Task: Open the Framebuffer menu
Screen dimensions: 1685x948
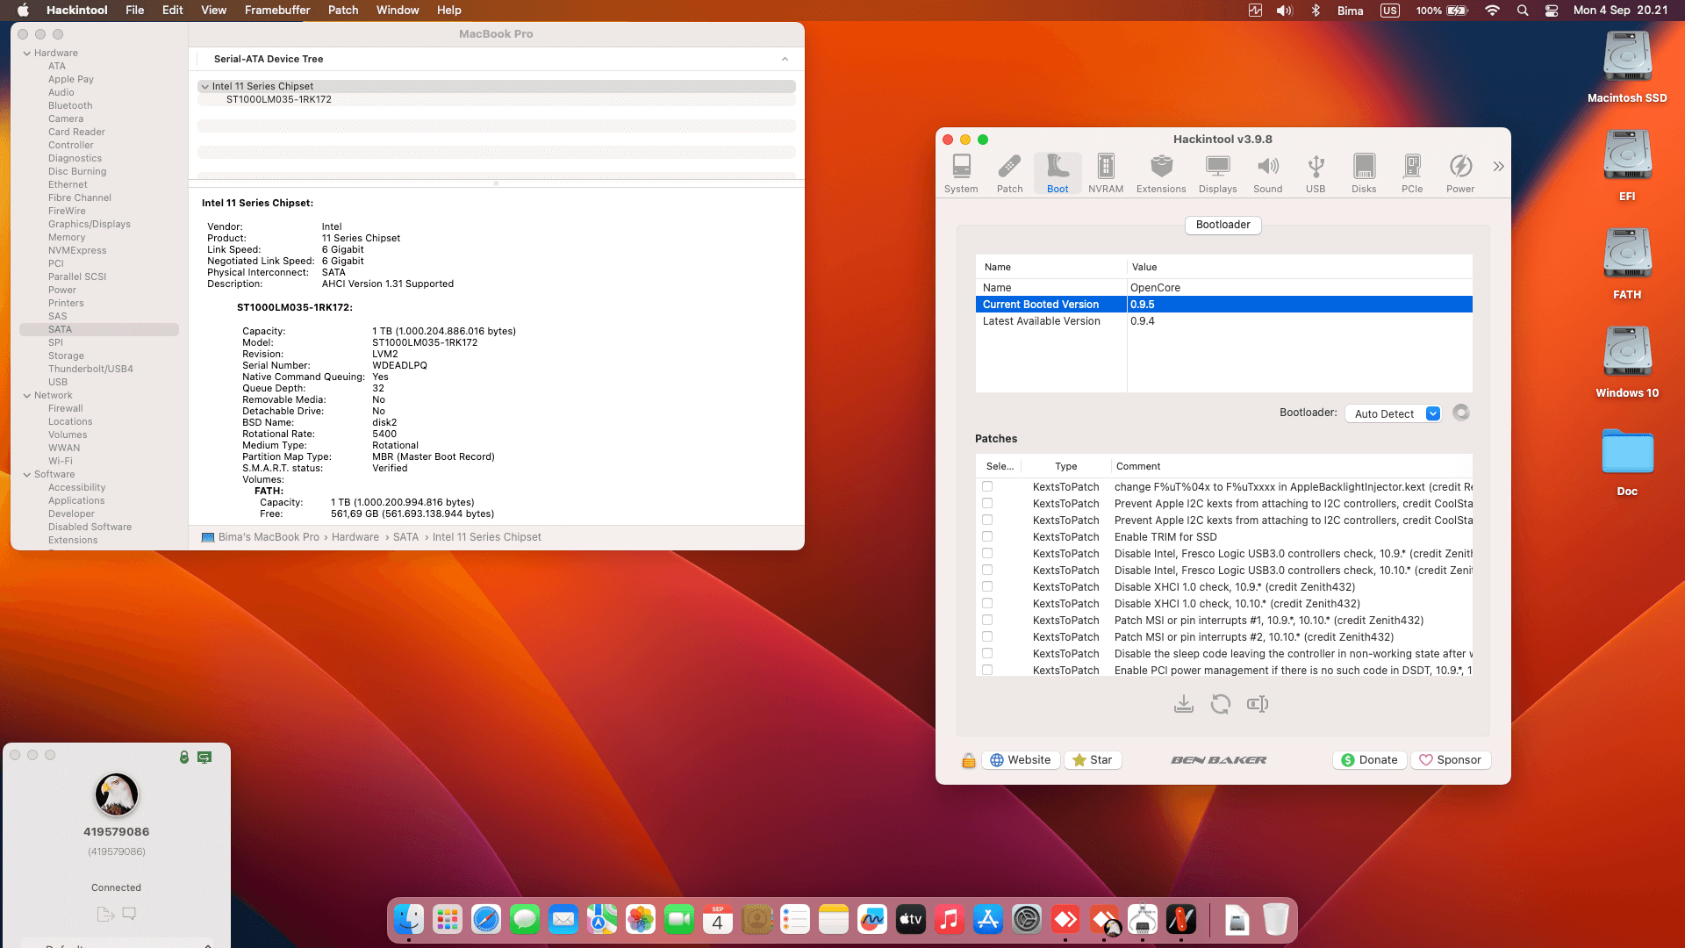Action: (x=276, y=10)
